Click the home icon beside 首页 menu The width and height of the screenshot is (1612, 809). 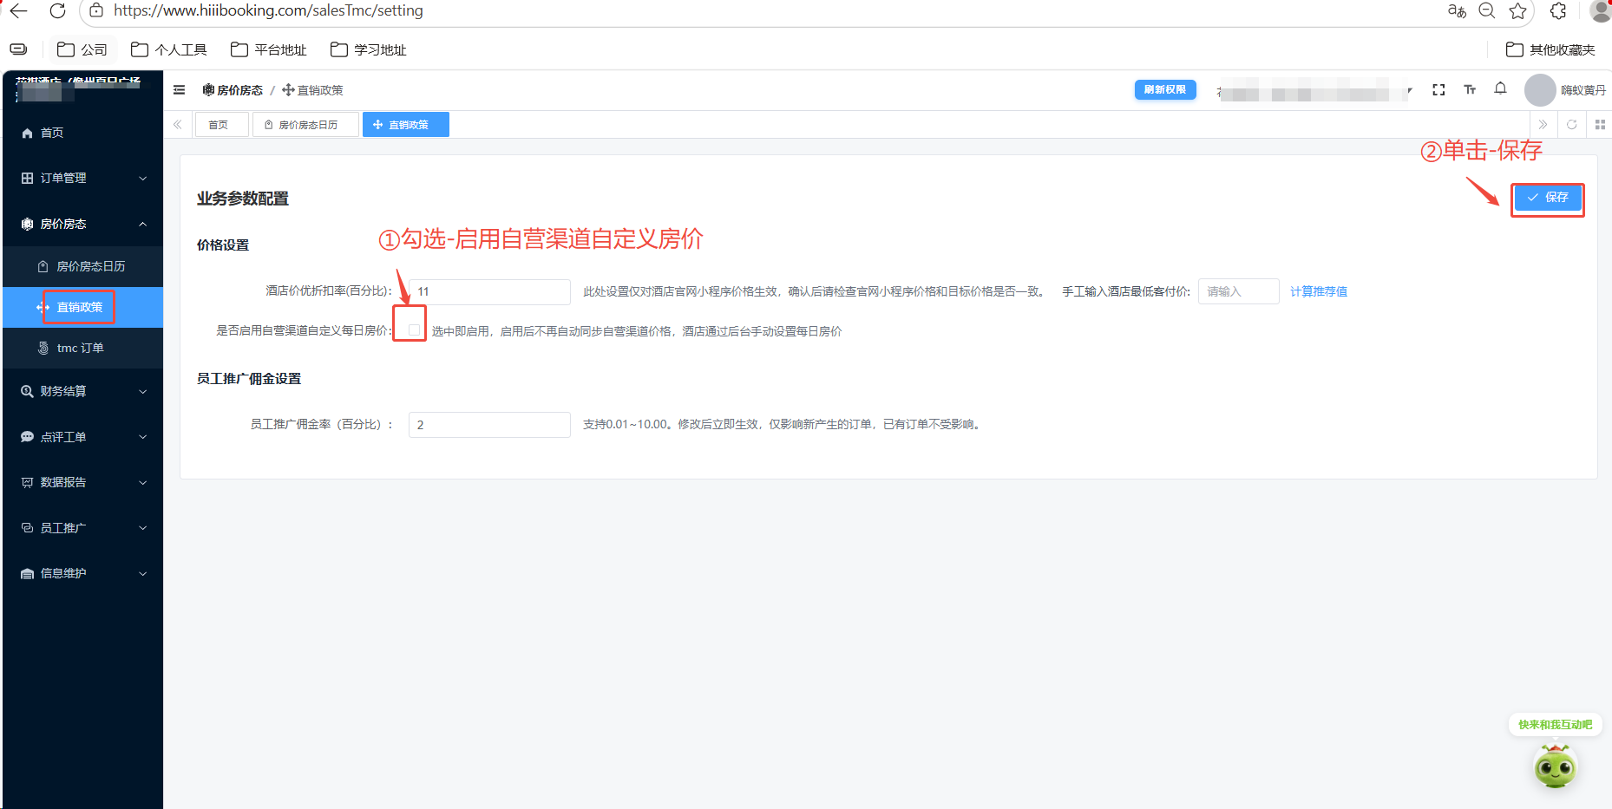[x=26, y=133]
